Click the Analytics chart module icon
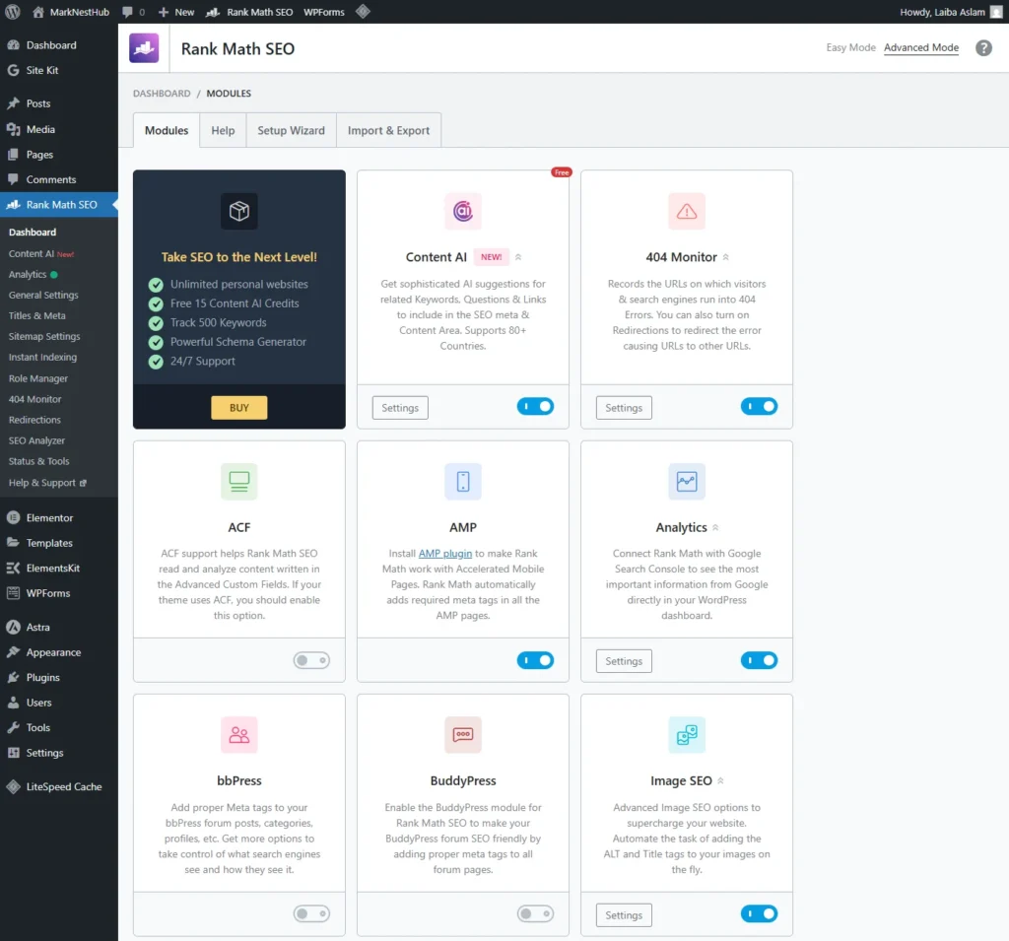Viewport: 1009px width, 941px height. click(687, 482)
